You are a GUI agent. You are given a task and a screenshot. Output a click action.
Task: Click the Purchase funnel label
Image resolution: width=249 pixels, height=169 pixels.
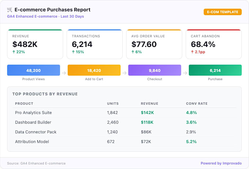click(x=215, y=79)
